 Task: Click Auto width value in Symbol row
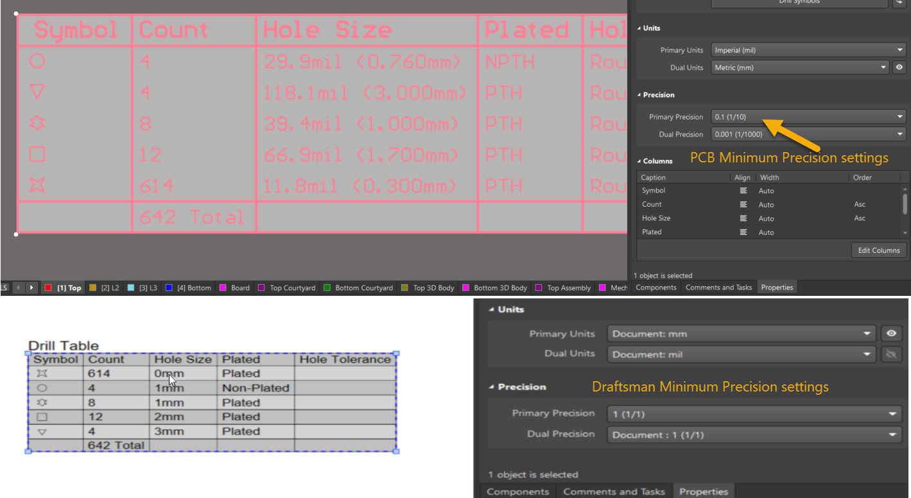767,191
